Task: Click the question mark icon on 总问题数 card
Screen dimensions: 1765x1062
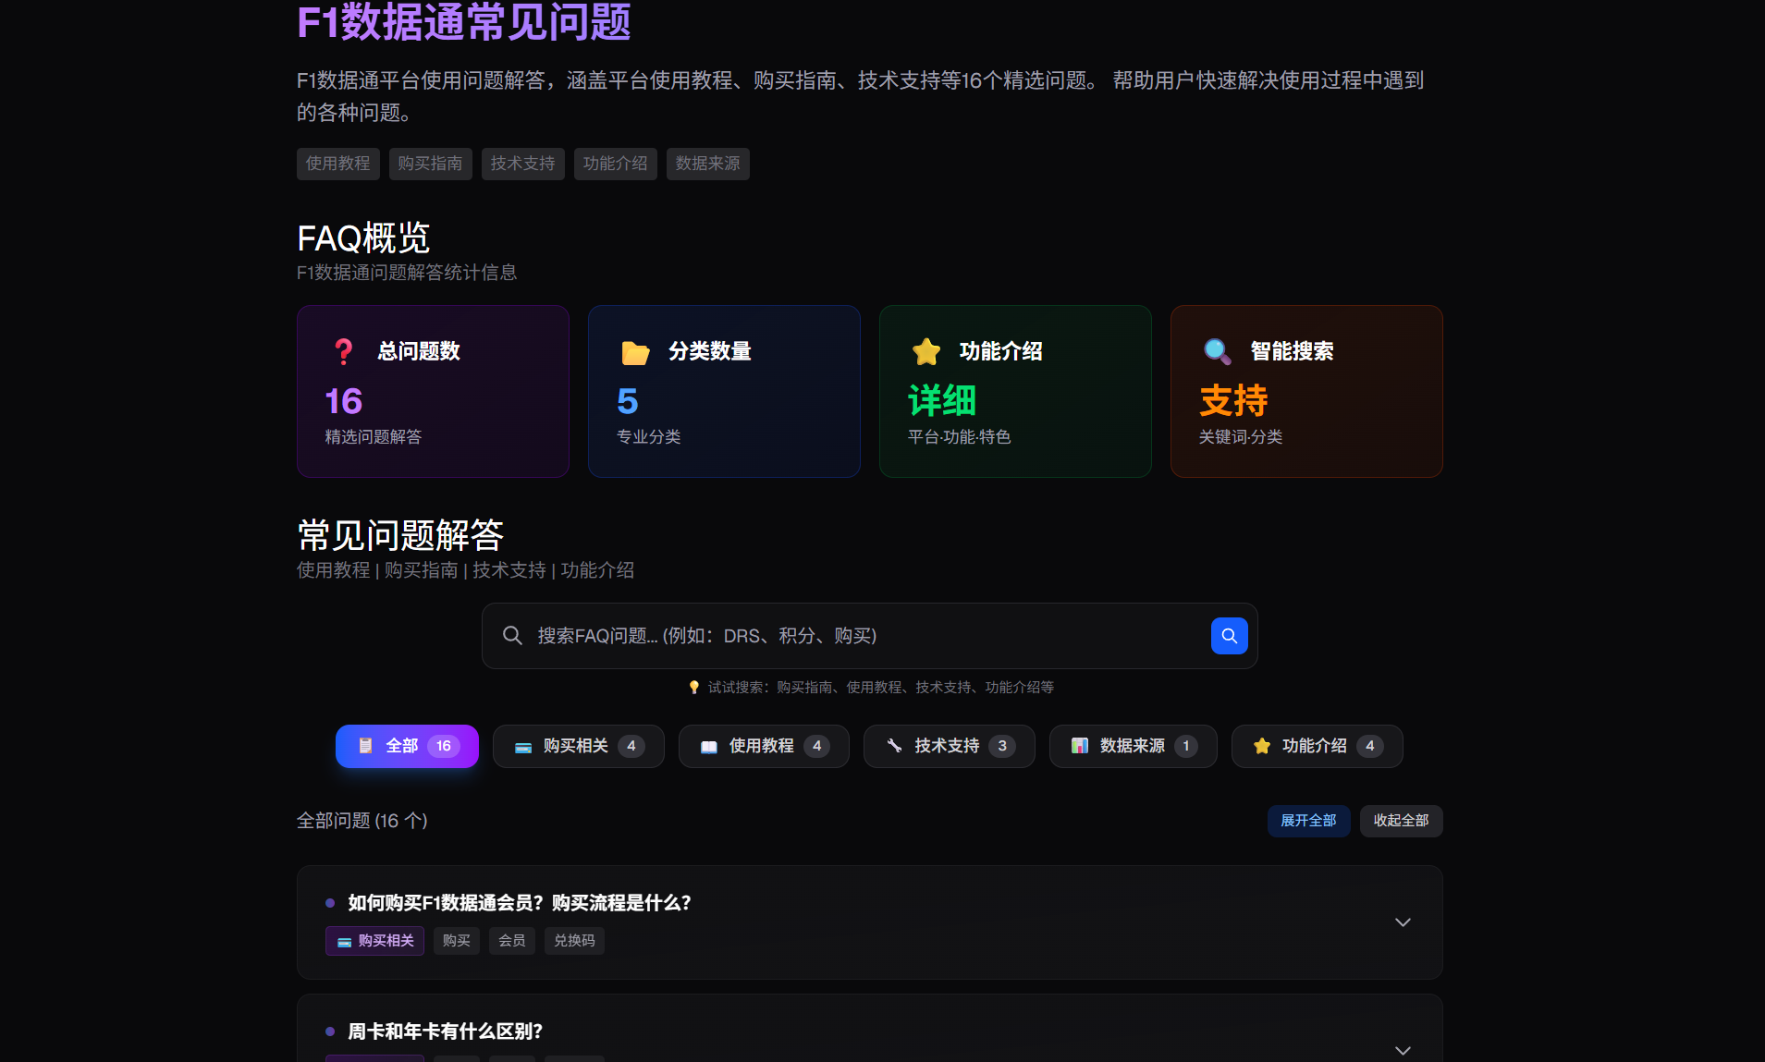Action: pyautogui.click(x=343, y=351)
